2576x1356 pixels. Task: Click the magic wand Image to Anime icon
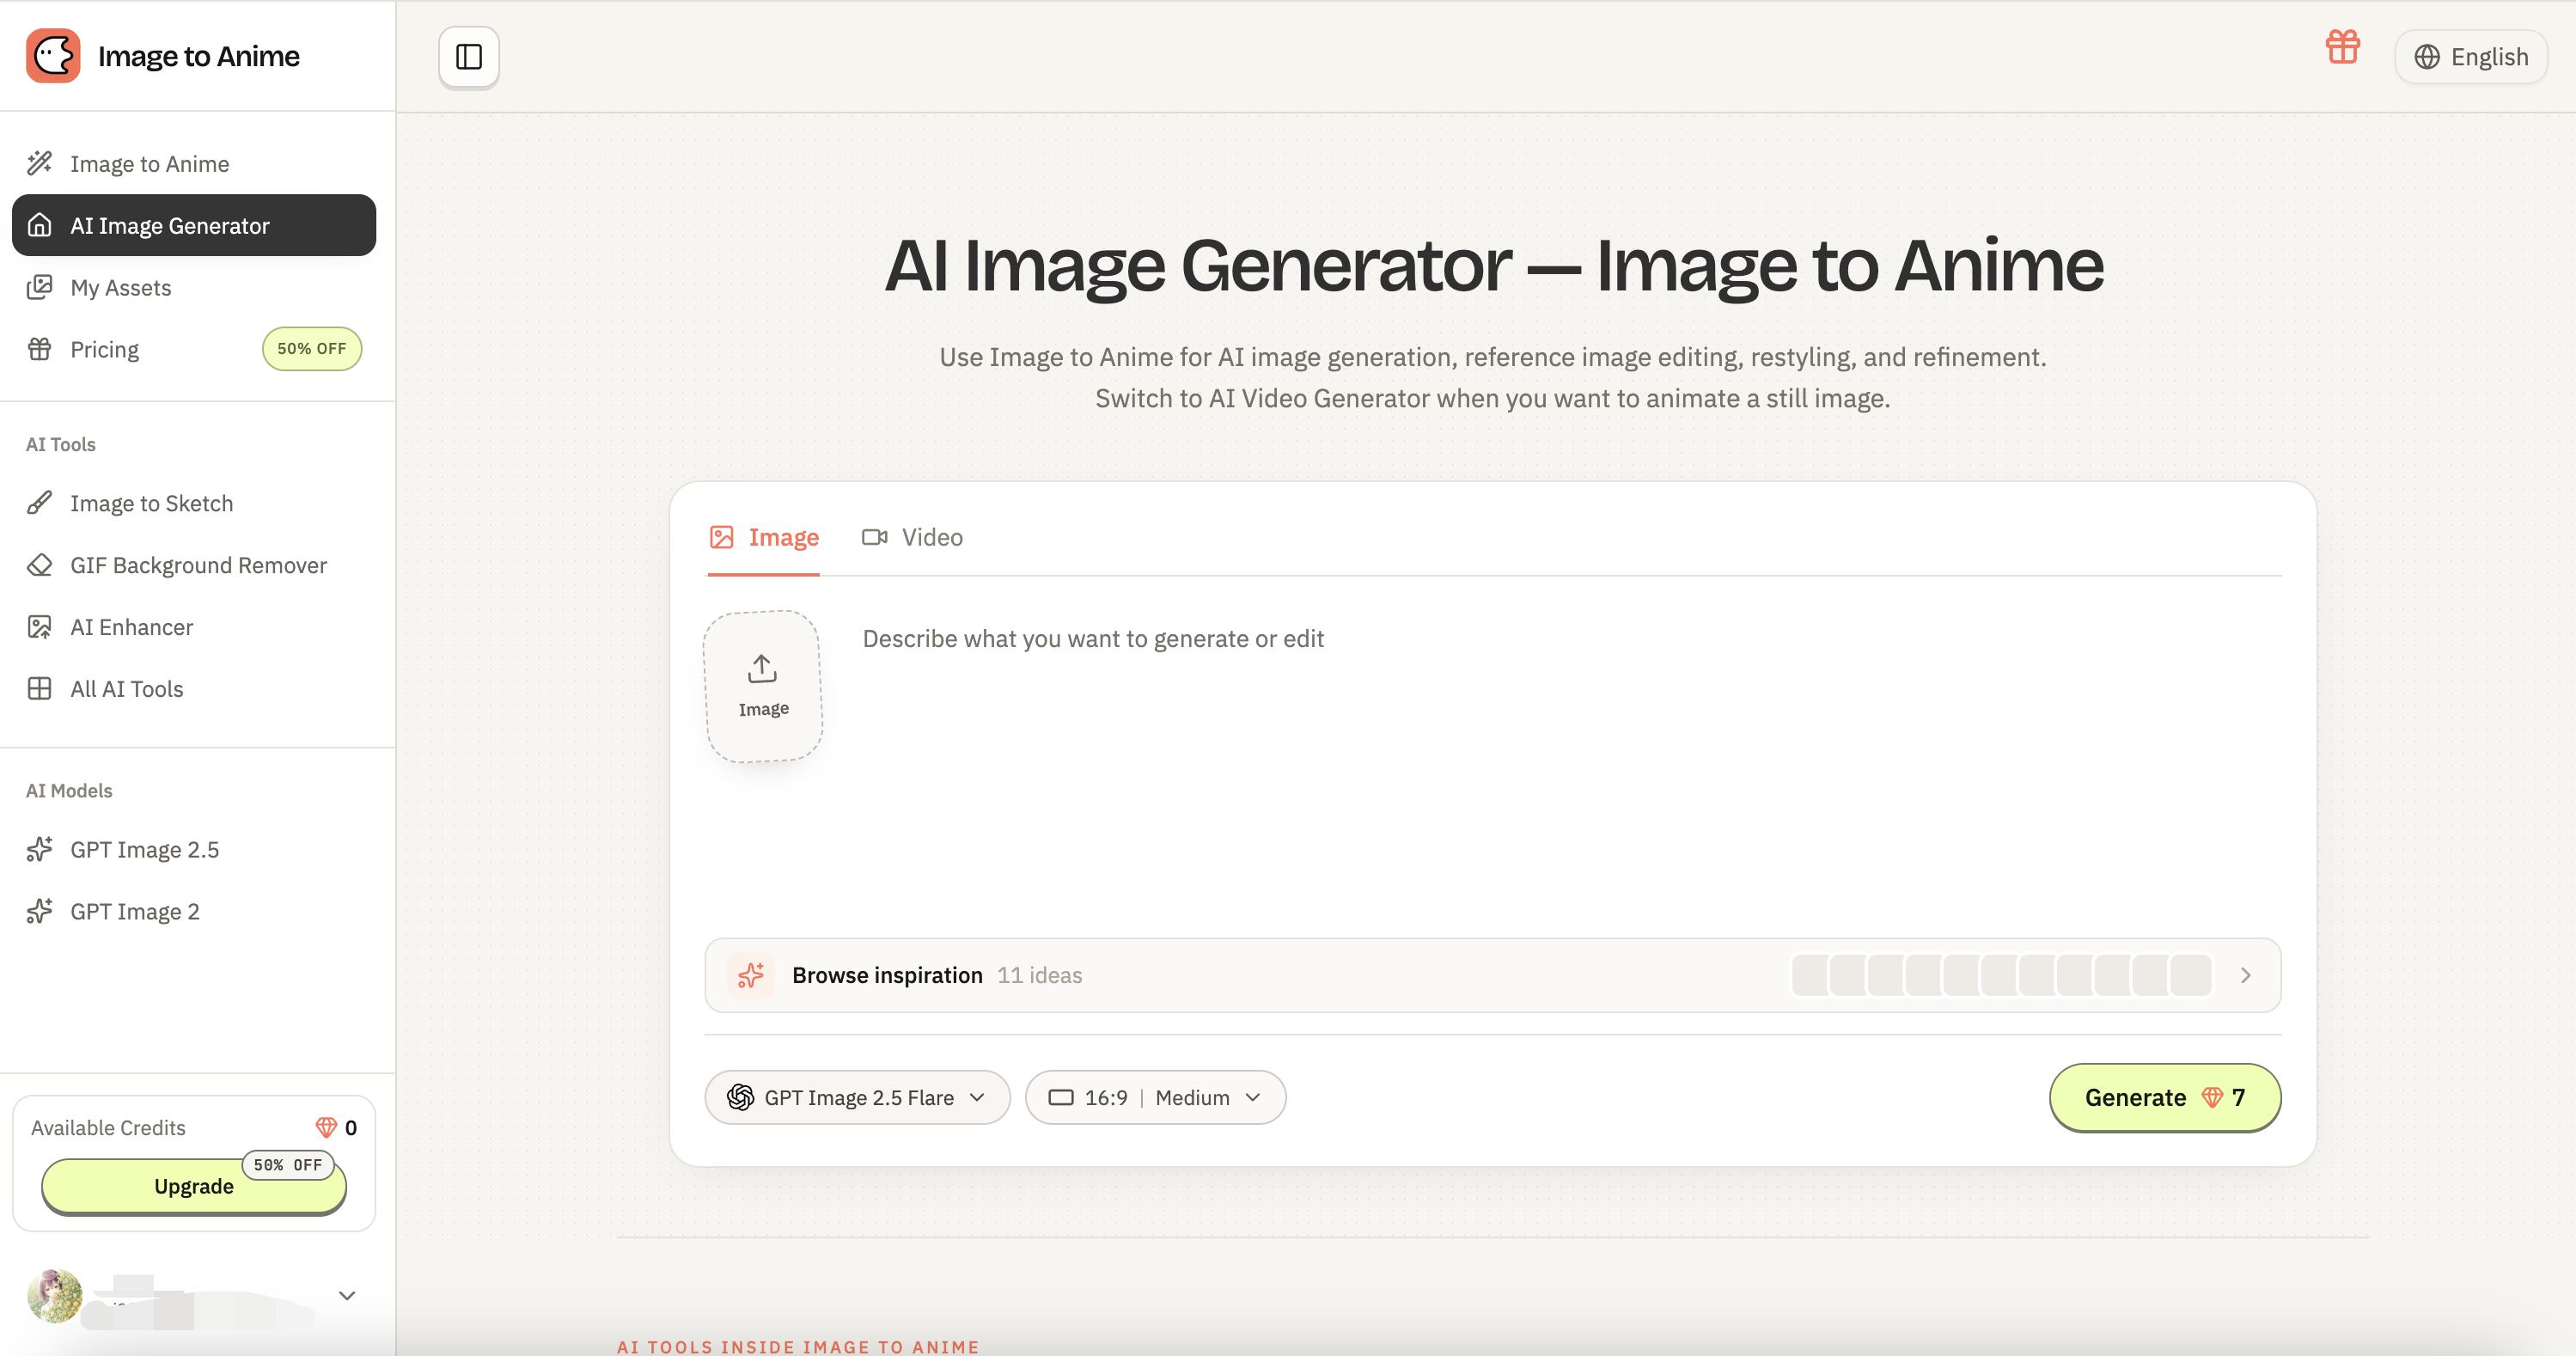[40, 163]
